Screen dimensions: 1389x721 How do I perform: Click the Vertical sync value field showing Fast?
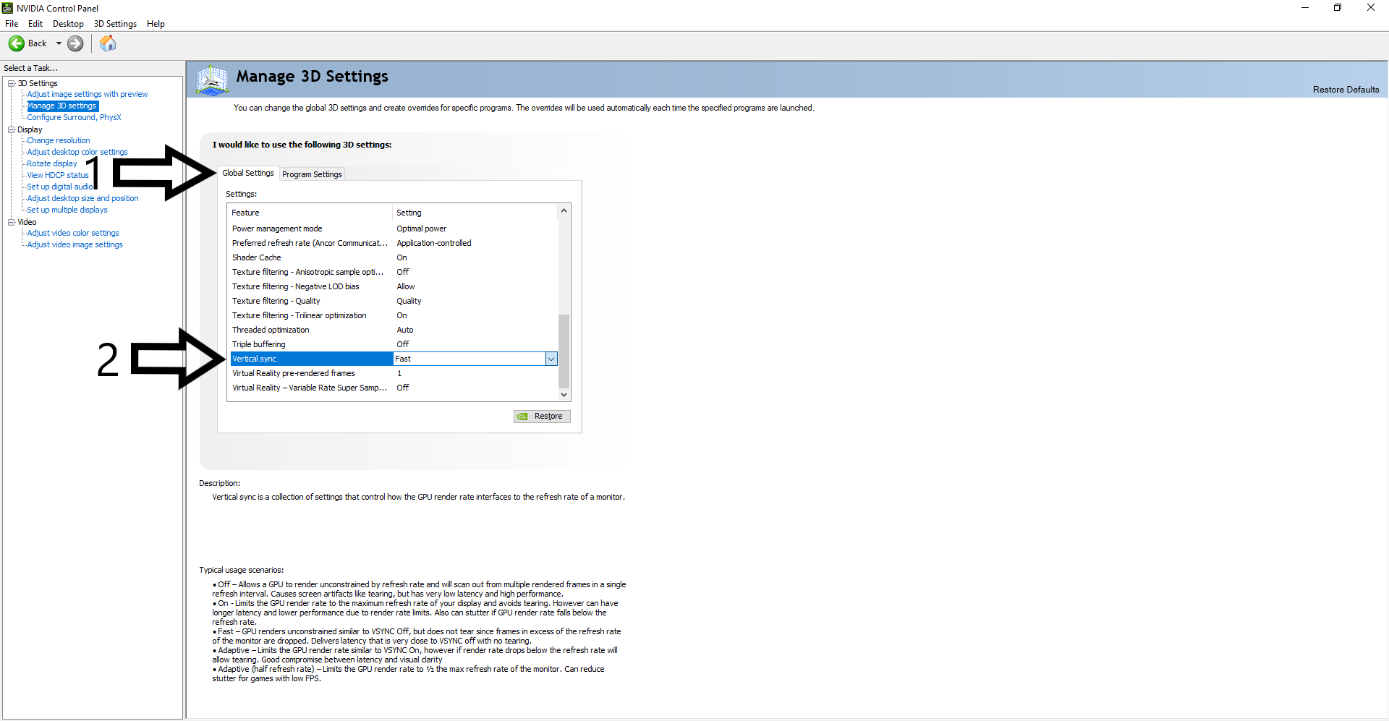[x=470, y=359]
